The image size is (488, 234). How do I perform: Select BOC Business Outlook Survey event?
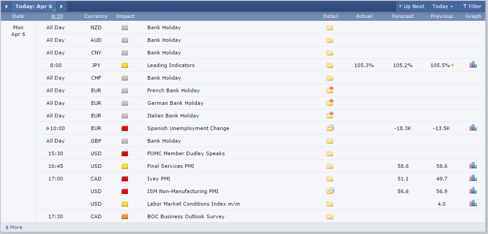tap(186, 216)
